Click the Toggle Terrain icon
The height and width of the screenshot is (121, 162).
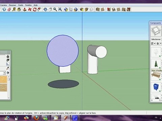pyautogui.click(x=71, y=9)
